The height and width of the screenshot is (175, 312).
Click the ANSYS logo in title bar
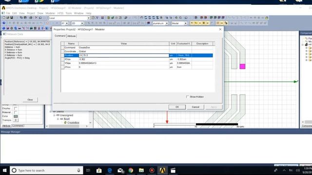[3, 8]
